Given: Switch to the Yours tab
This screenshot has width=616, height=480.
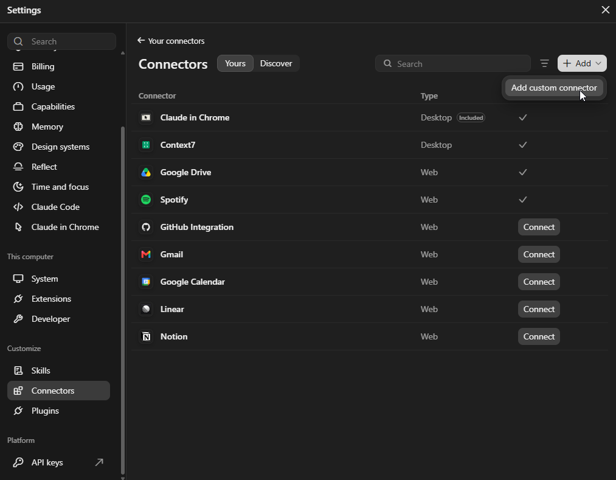Looking at the screenshot, I should click(235, 63).
